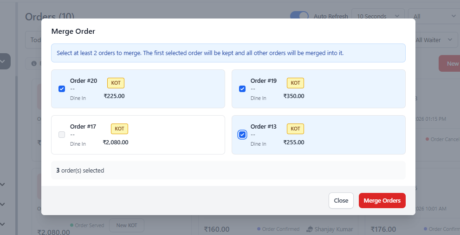Click the Order #19 title text

[264, 81]
